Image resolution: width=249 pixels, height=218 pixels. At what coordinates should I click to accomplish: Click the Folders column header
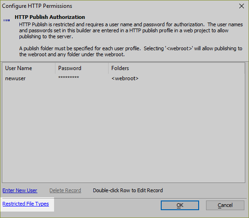[x=176, y=68]
